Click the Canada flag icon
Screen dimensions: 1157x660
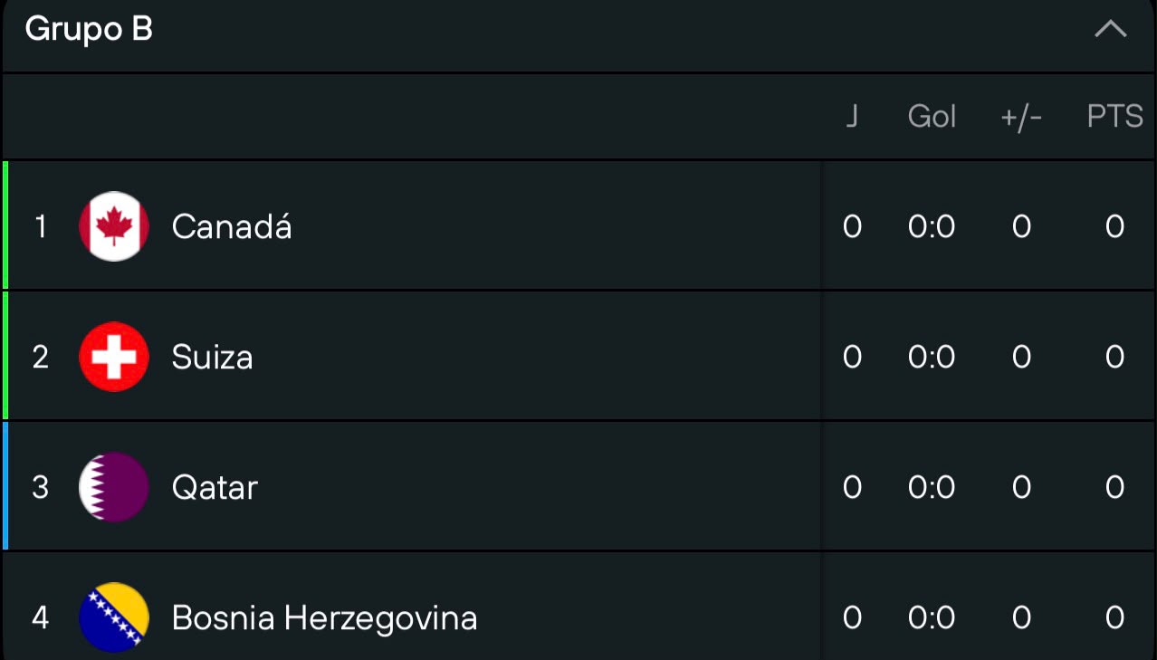[114, 226]
